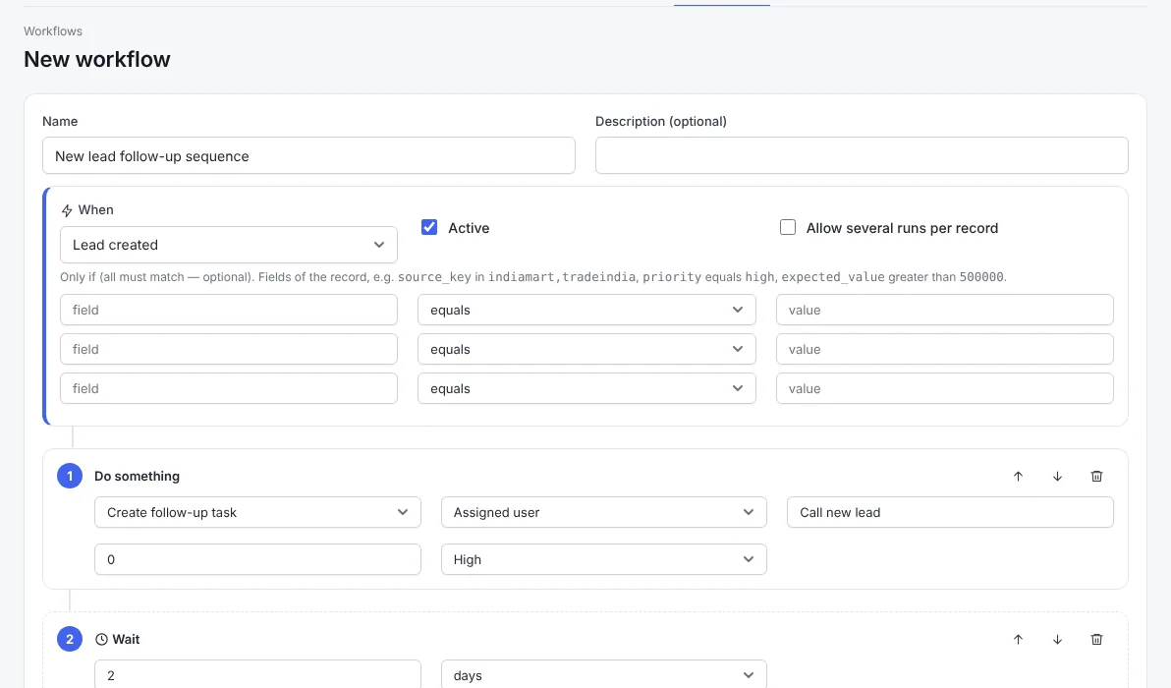Click first condition value input
Image resolution: width=1171 pixels, height=688 pixels.
coord(945,310)
